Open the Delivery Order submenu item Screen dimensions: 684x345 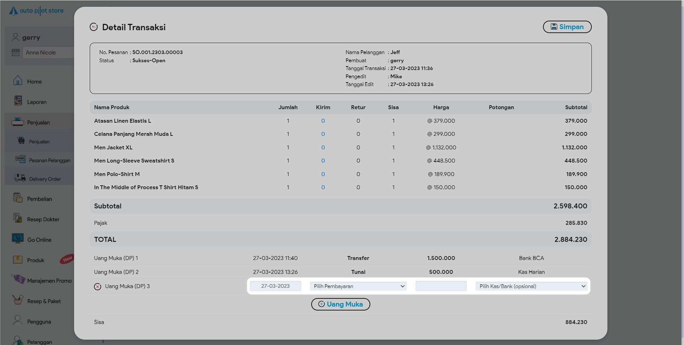(x=45, y=179)
